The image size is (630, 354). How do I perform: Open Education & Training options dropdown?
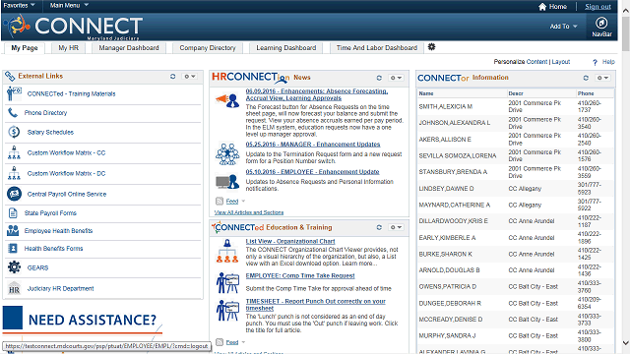pyautogui.click(x=396, y=227)
